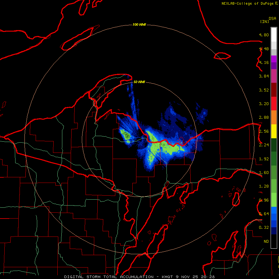Click the 0.64 legend value
The width and height of the screenshot is (279, 279).
[264, 214]
